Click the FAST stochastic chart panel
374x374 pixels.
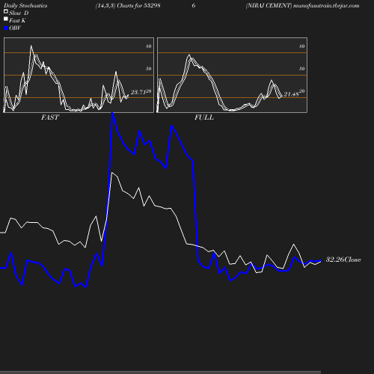pyautogui.click(x=79, y=75)
